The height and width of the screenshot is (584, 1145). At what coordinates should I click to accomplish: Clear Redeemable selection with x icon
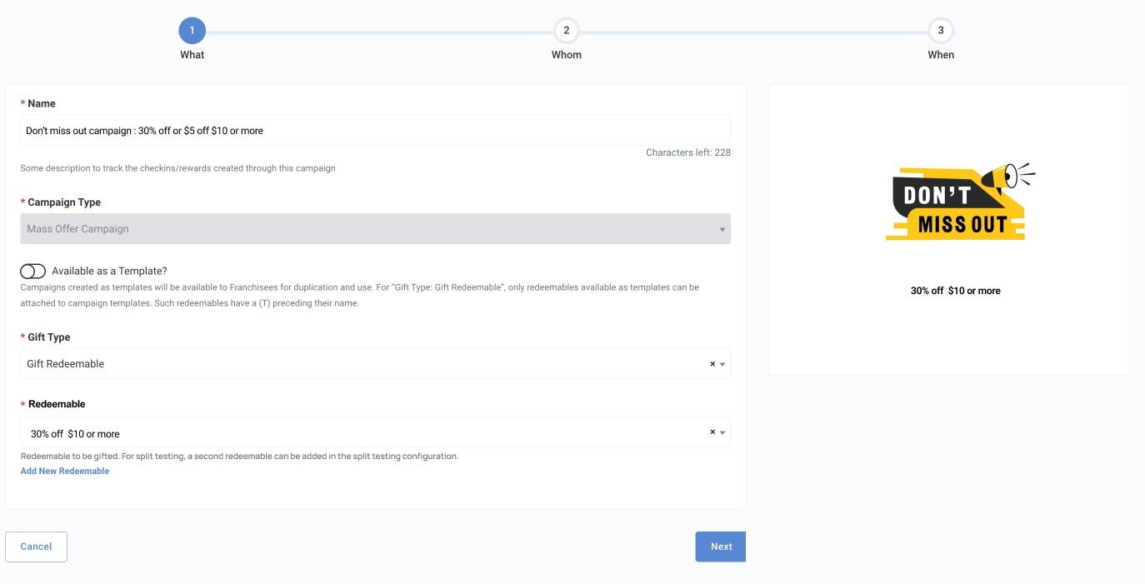[712, 432]
